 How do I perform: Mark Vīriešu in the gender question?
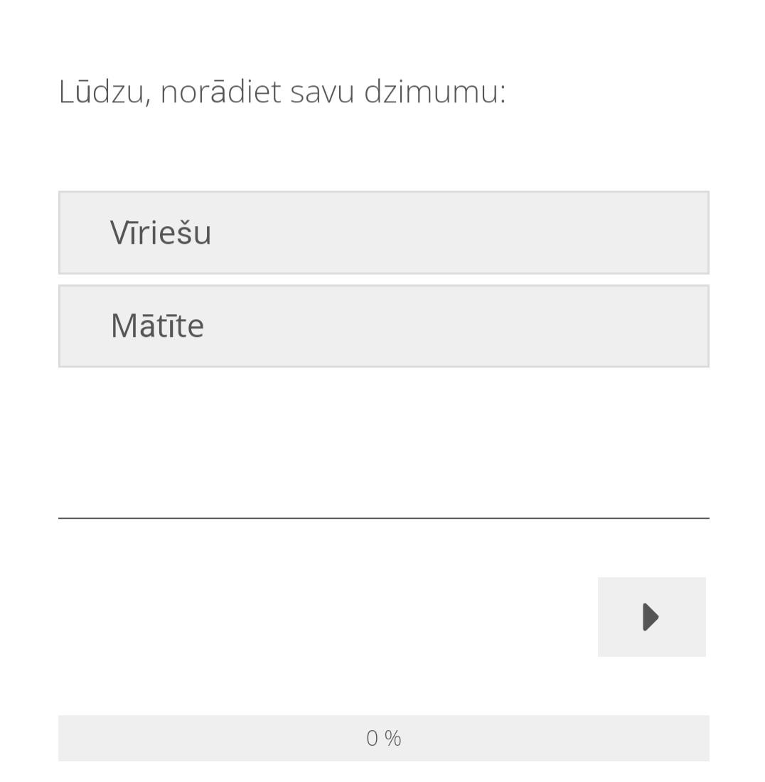point(383,232)
